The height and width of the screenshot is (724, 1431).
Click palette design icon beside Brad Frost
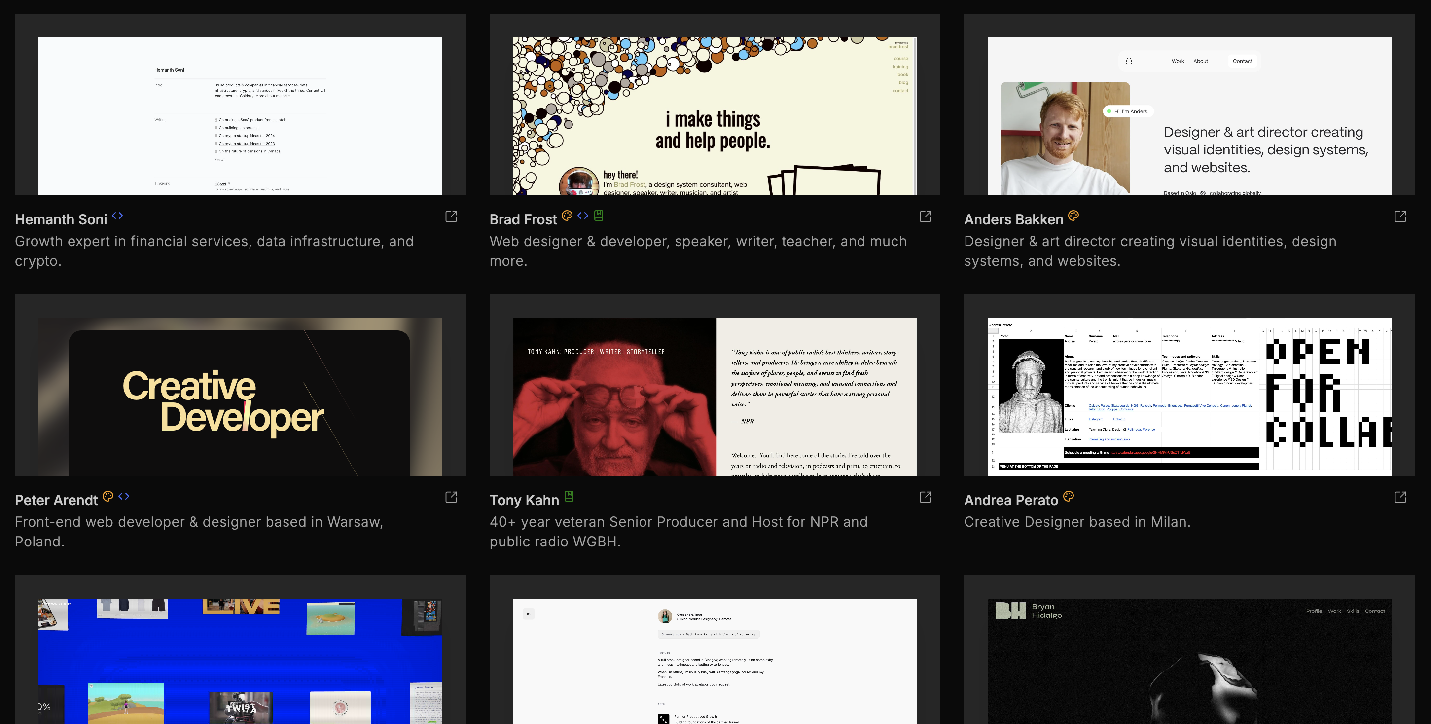tap(567, 216)
